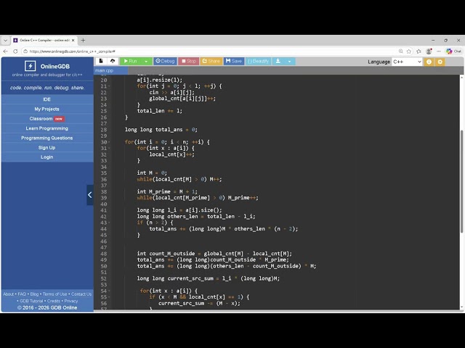Click code line 'long long total_ans = 0;'

click(161, 130)
